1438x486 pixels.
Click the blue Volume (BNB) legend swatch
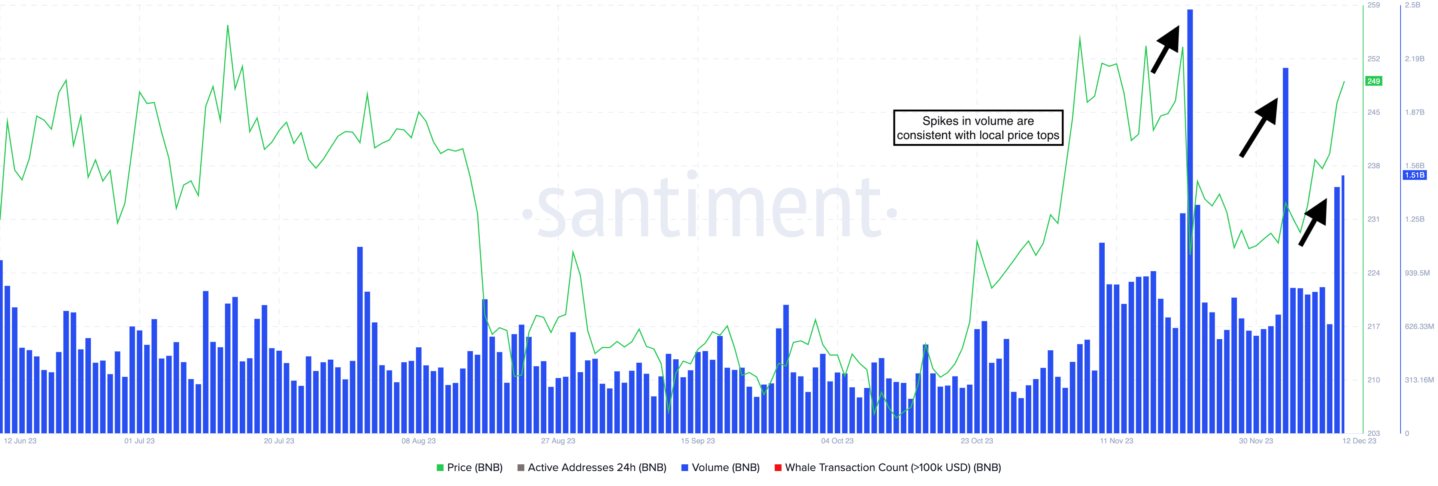[685, 468]
